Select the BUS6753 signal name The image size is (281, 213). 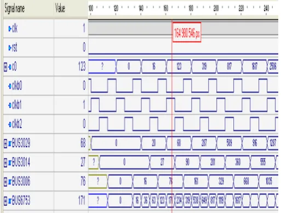pyautogui.click(x=21, y=200)
